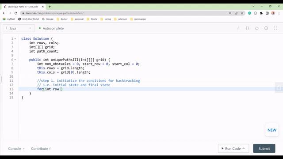Open the profile avatar menu

(x=273, y=13)
